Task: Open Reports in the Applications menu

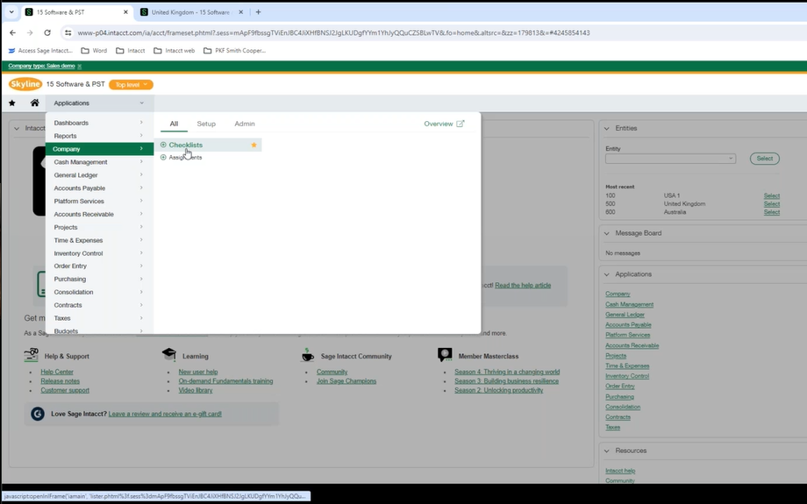Action: 99,136
